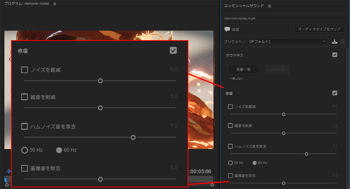
Task: Enable ノイズを軽減 in the Essential Sound panel
Action: coord(230,107)
